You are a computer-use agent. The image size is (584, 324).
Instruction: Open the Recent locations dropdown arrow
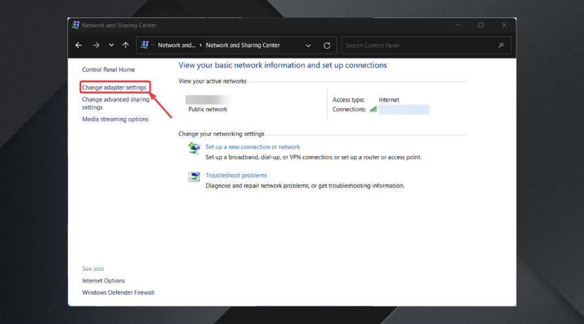(111, 45)
